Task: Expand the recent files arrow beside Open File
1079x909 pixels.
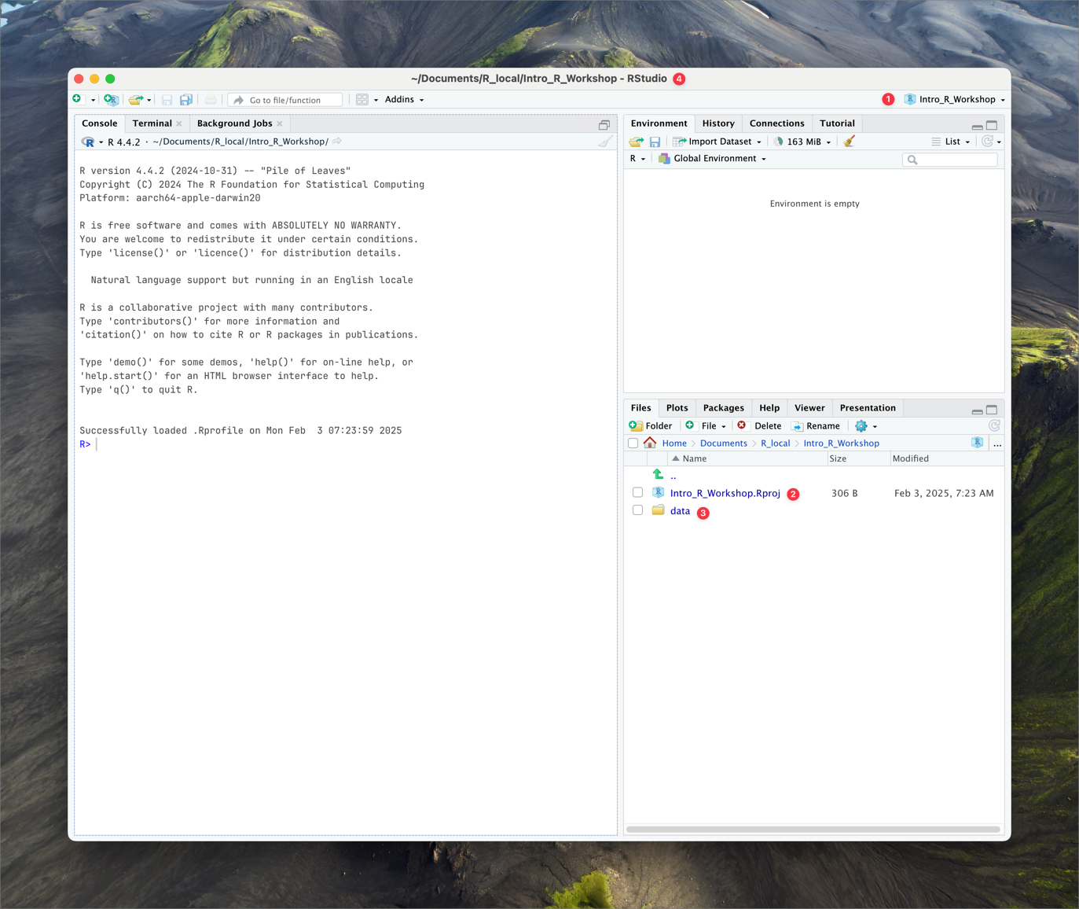Action: coord(149,100)
